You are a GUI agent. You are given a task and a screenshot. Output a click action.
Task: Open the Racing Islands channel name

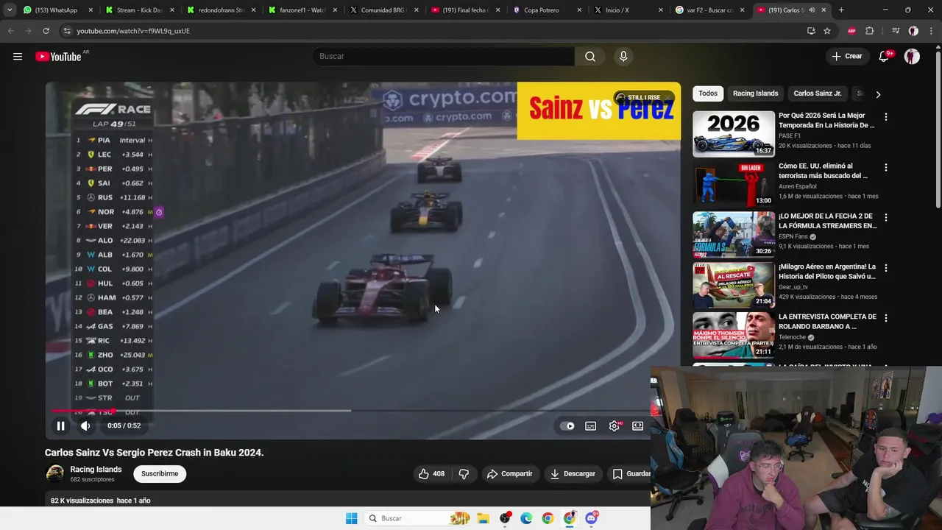pyautogui.click(x=96, y=470)
